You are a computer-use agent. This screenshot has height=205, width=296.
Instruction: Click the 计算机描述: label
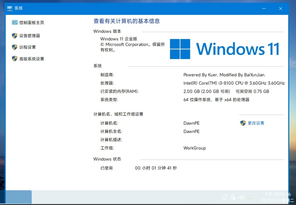click(111, 140)
